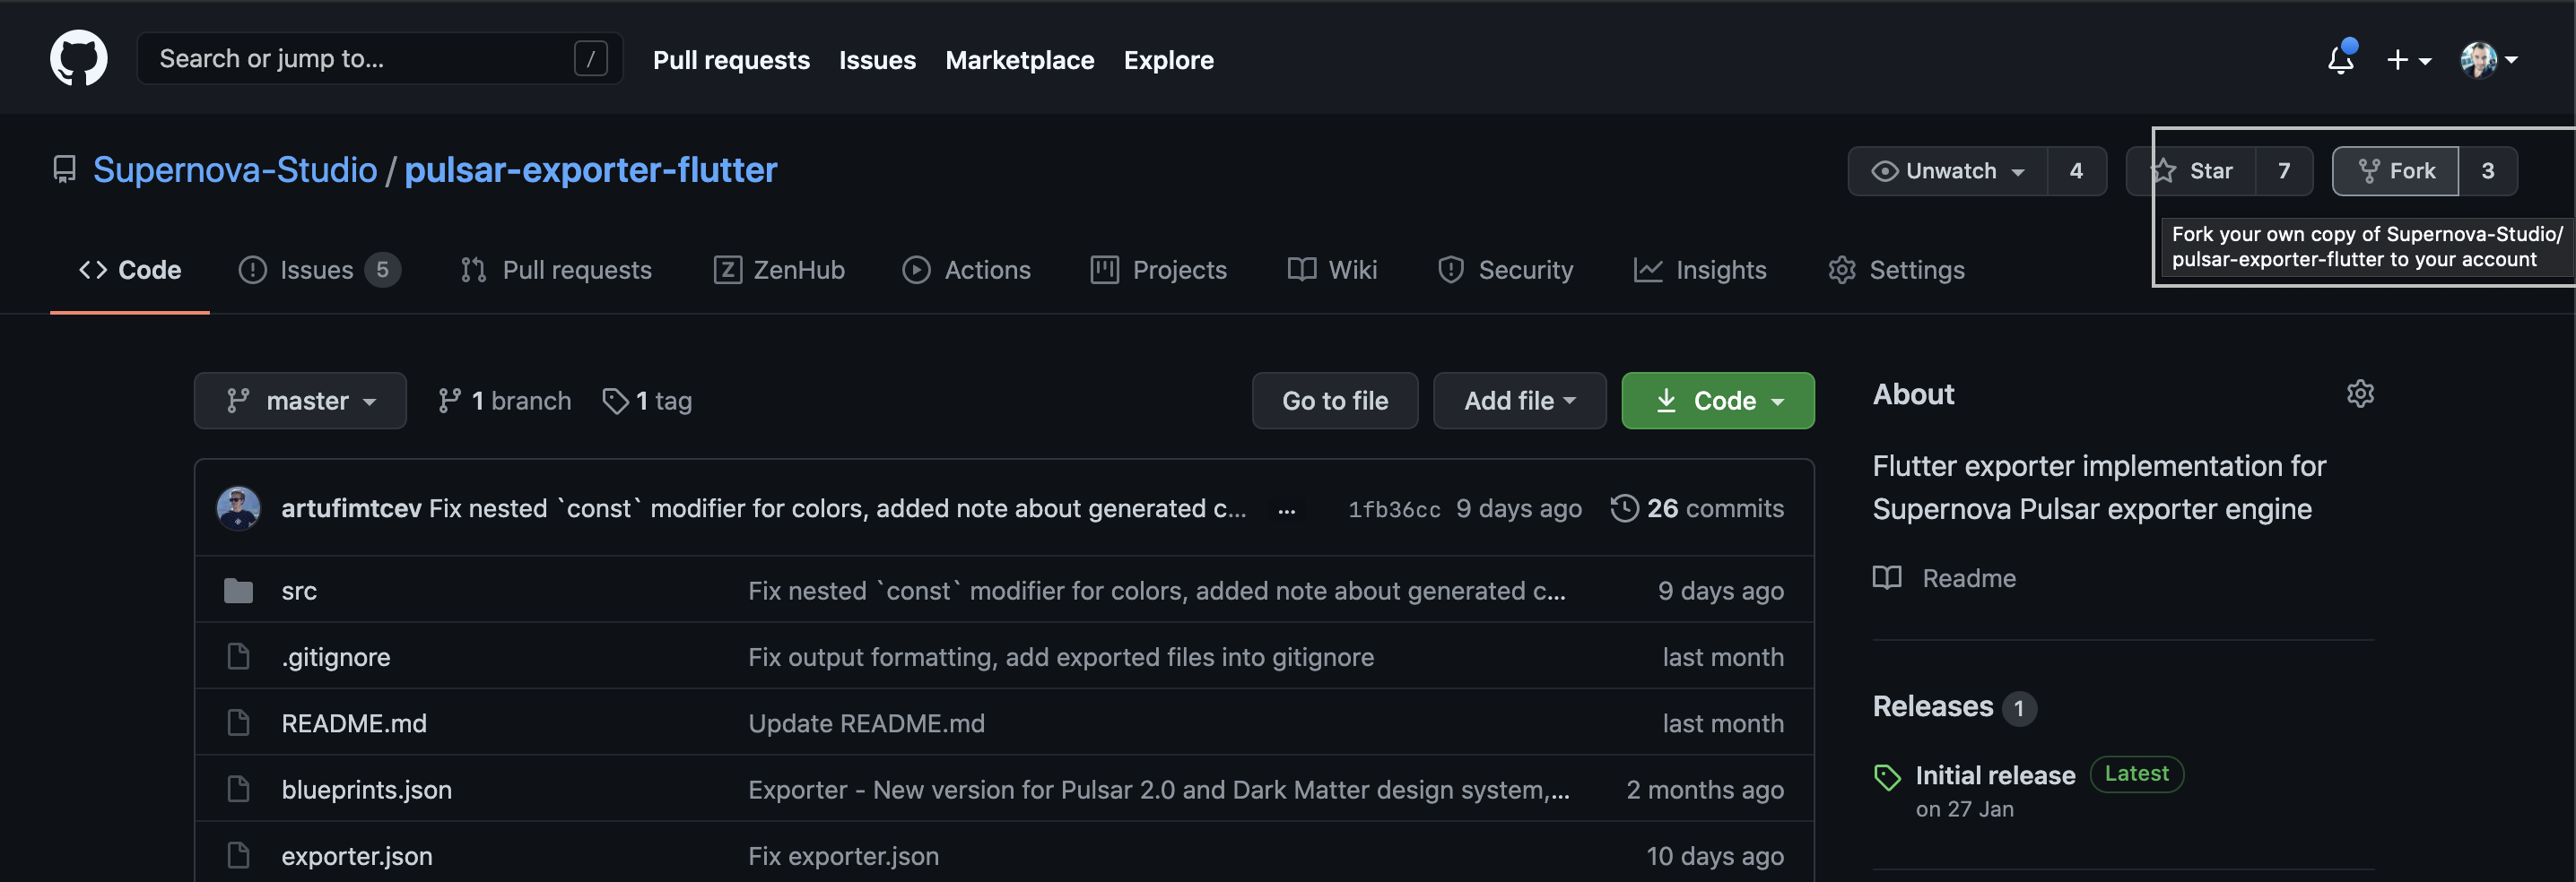
Task: Switch to the Issues tab
Action: click(x=319, y=270)
